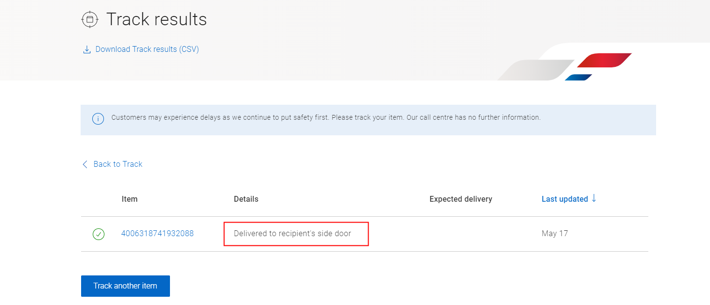Image resolution: width=710 pixels, height=305 pixels.
Task: Click the Expected delivery column header
Action: click(461, 199)
